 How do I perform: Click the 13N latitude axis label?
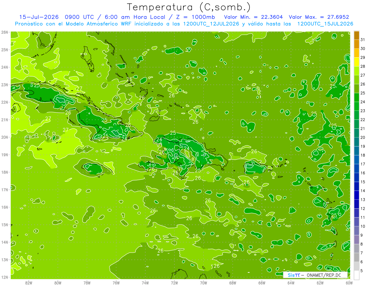(x=5, y=260)
